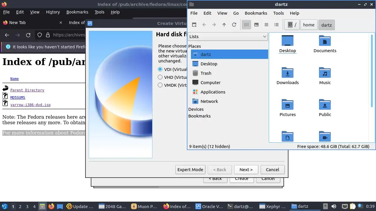The image size is (376, 211).
Task: Switch file manager to thumbnail view
Action: (x=256, y=25)
